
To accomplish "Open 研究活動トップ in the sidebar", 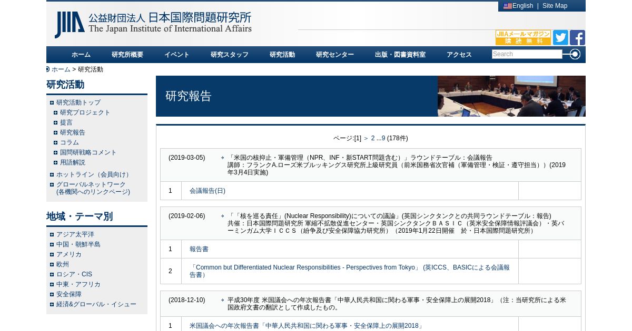I will pyautogui.click(x=78, y=102).
